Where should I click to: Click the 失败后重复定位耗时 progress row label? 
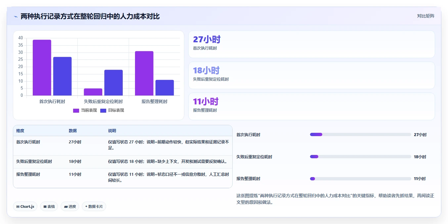254,157
